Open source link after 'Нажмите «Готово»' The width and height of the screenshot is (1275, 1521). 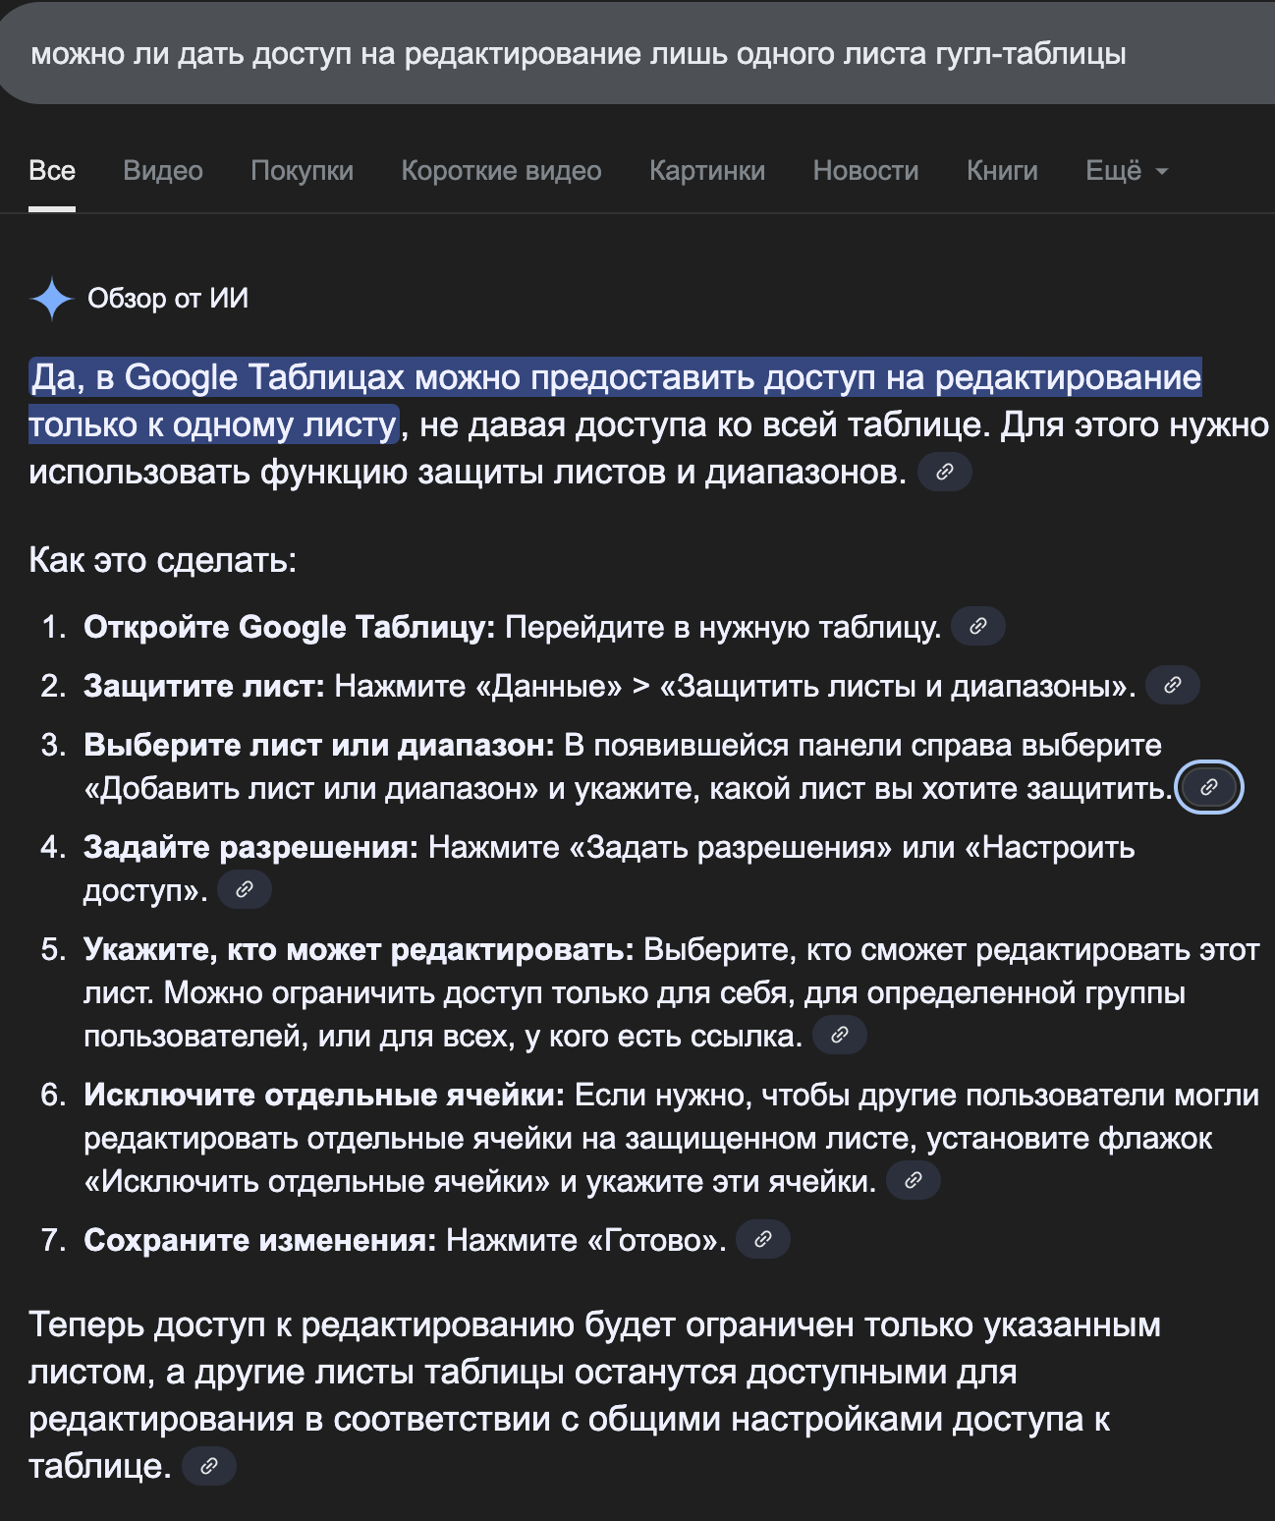click(x=763, y=1240)
